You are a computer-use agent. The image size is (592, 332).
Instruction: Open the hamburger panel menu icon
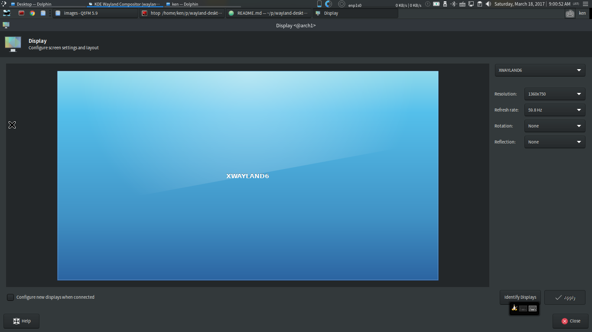585,4
